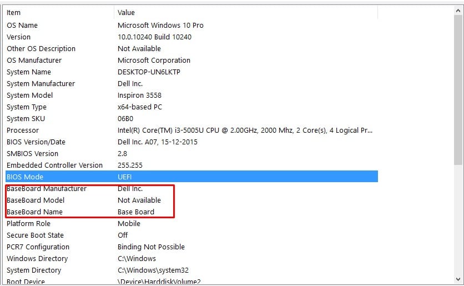This screenshot has width=464, height=286.
Task: Click the Inspiron 3558 value
Action: pos(139,96)
